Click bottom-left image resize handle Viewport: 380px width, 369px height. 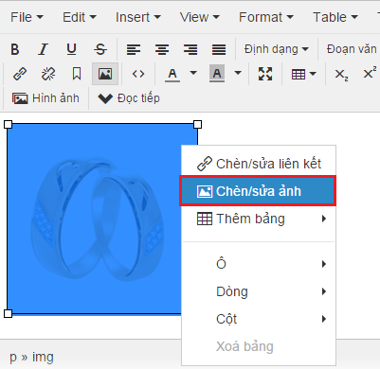(8, 313)
